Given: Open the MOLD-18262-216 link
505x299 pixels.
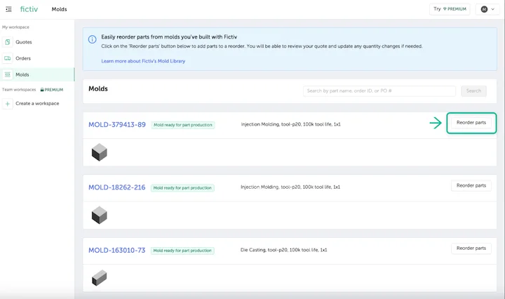Looking at the screenshot, I should coord(116,187).
